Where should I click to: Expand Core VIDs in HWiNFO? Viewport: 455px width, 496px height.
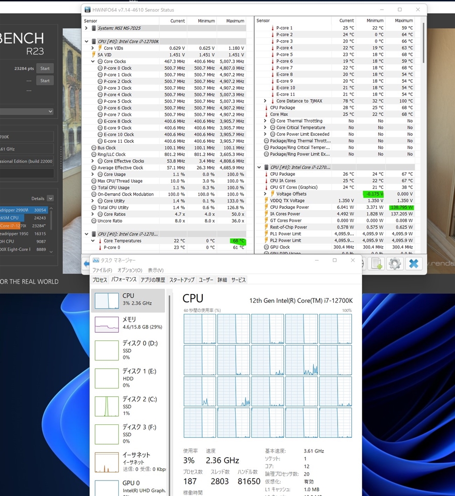(x=93, y=48)
